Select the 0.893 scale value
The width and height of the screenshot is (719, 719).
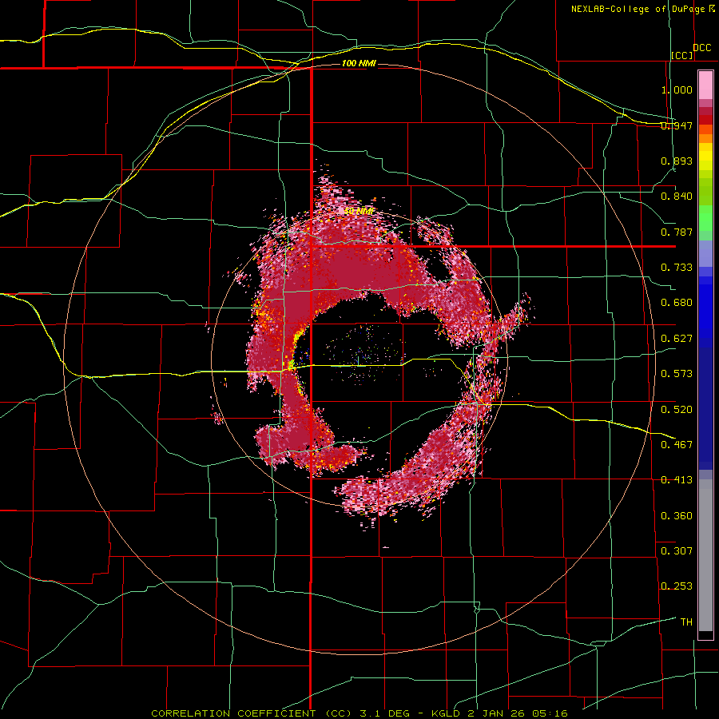677,161
